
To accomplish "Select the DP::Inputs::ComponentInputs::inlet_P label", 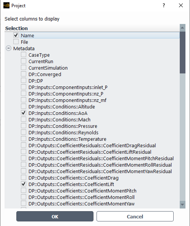I will pos(68,88).
